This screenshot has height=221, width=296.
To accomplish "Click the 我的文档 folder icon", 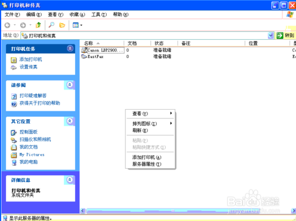I will pos(14,148).
